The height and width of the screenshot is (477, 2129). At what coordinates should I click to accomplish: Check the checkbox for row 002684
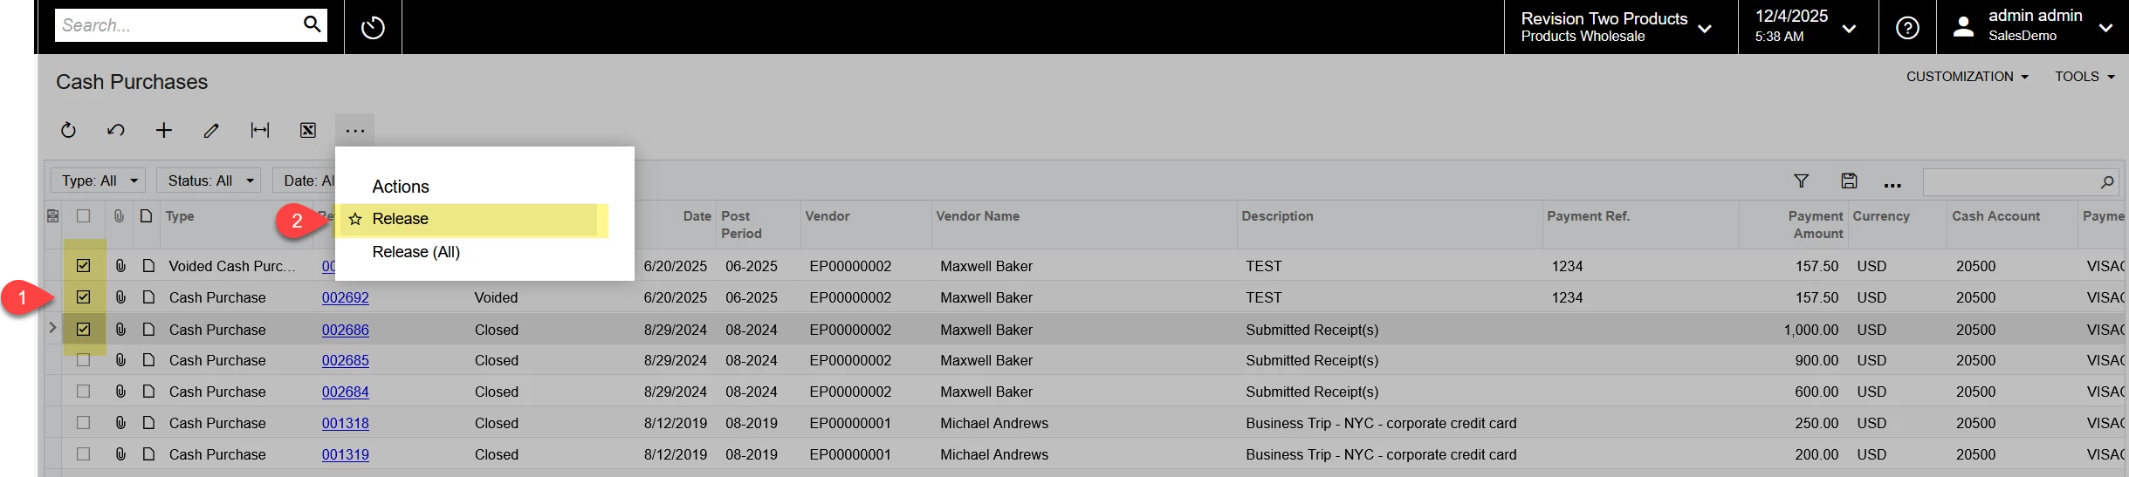(x=83, y=392)
